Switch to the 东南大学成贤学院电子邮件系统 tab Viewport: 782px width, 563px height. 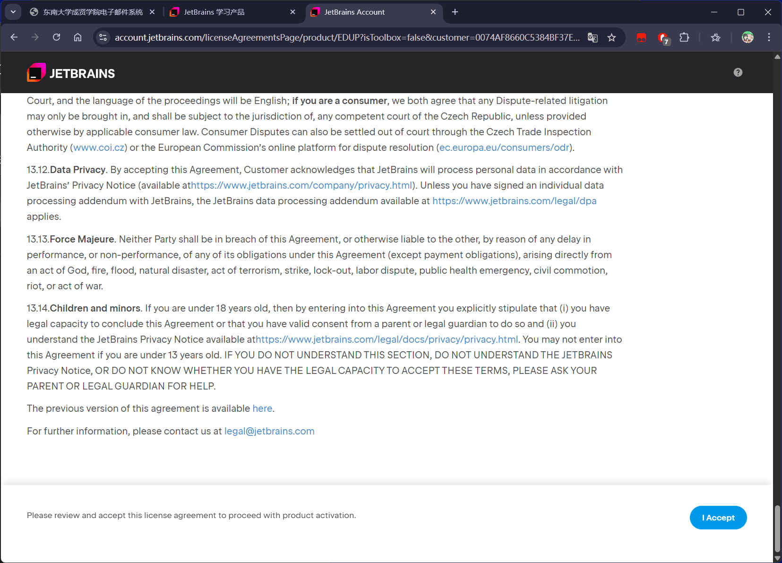coord(92,12)
